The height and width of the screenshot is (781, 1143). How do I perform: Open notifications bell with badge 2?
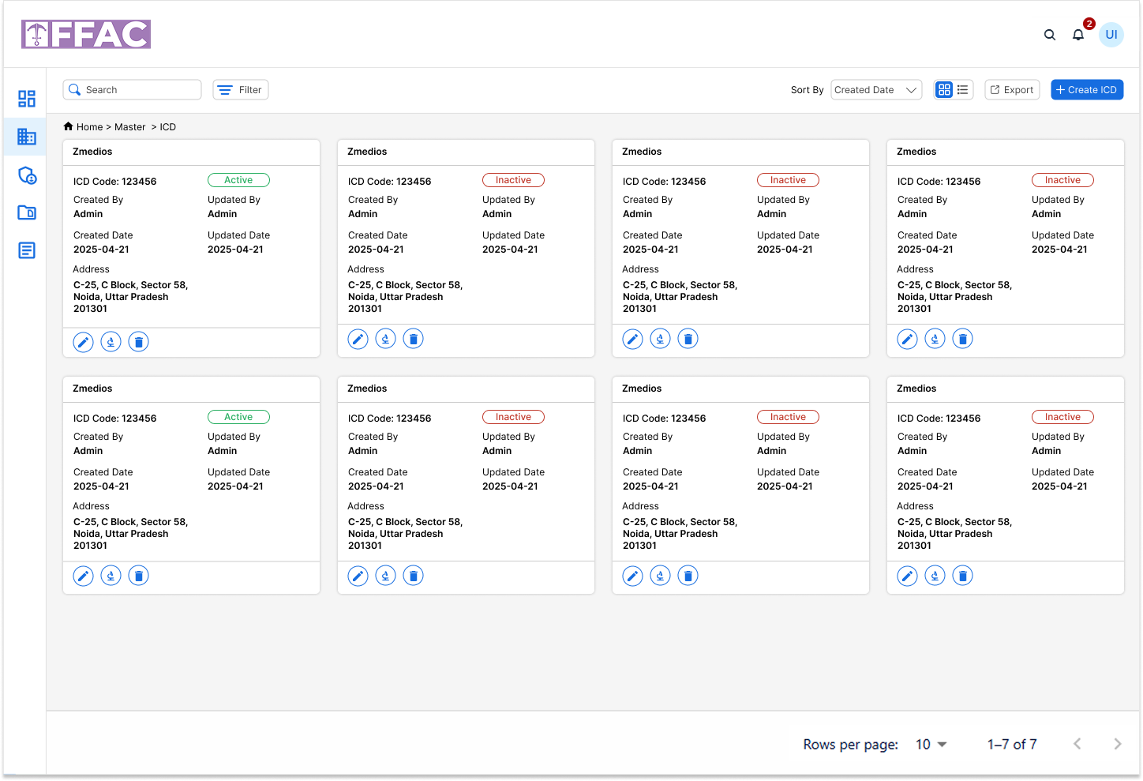pos(1078,35)
